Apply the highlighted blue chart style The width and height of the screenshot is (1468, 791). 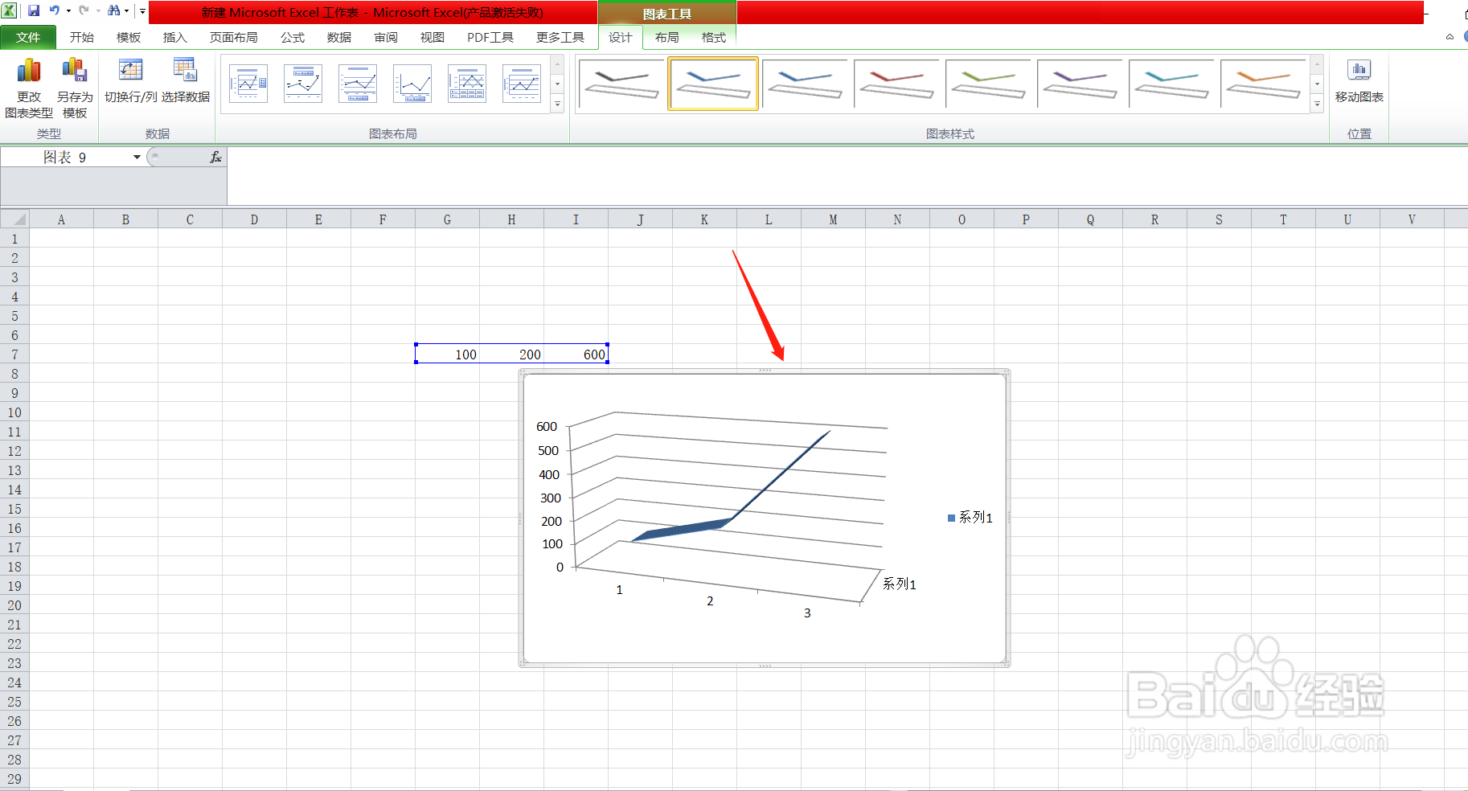pyautogui.click(x=713, y=84)
